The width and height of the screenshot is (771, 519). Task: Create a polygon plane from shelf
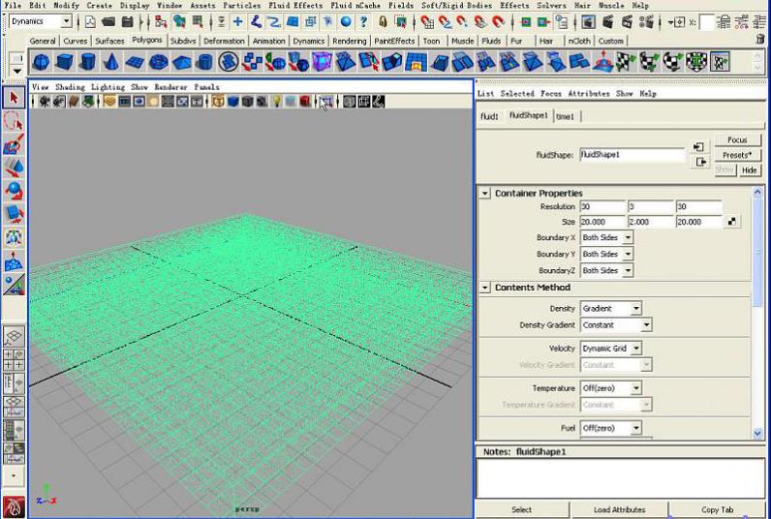(x=135, y=62)
